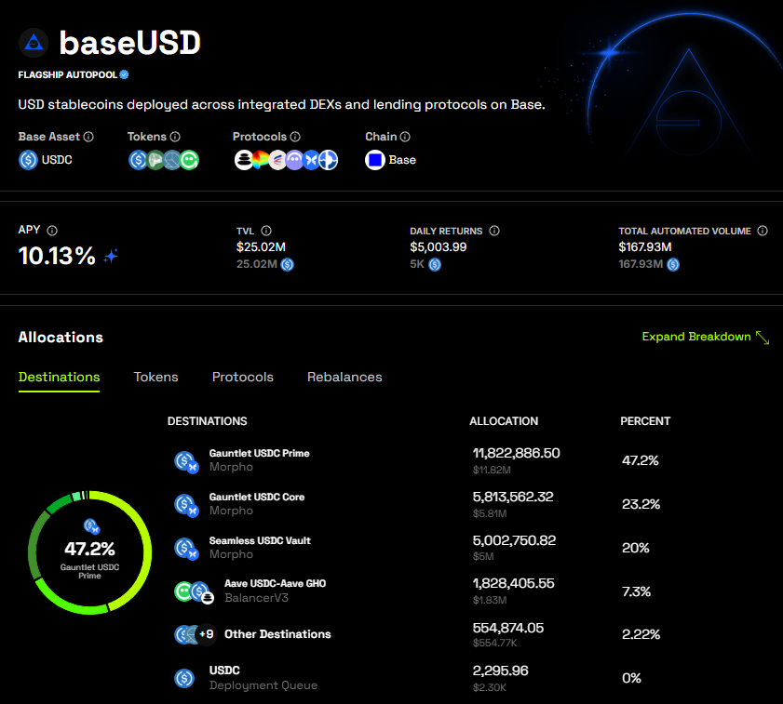Screen dimensions: 783x704
Task: Click the $5,003.99 daily returns value
Action: [x=439, y=247]
